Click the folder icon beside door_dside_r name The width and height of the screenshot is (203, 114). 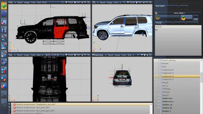pyautogui.click(x=156, y=13)
